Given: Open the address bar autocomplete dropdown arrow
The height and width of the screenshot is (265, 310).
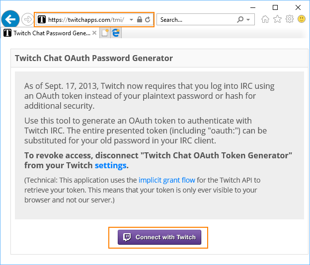Looking at the screenshot, I should [x=131, y=20].
